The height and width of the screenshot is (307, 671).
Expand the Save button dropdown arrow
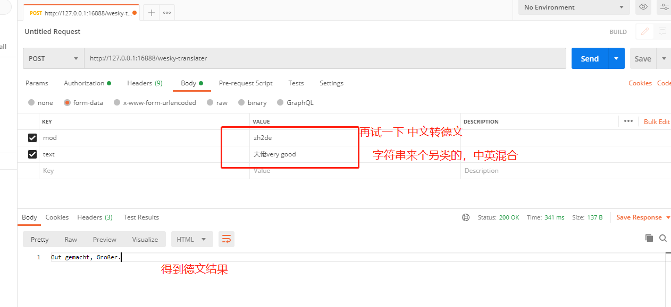664,58
